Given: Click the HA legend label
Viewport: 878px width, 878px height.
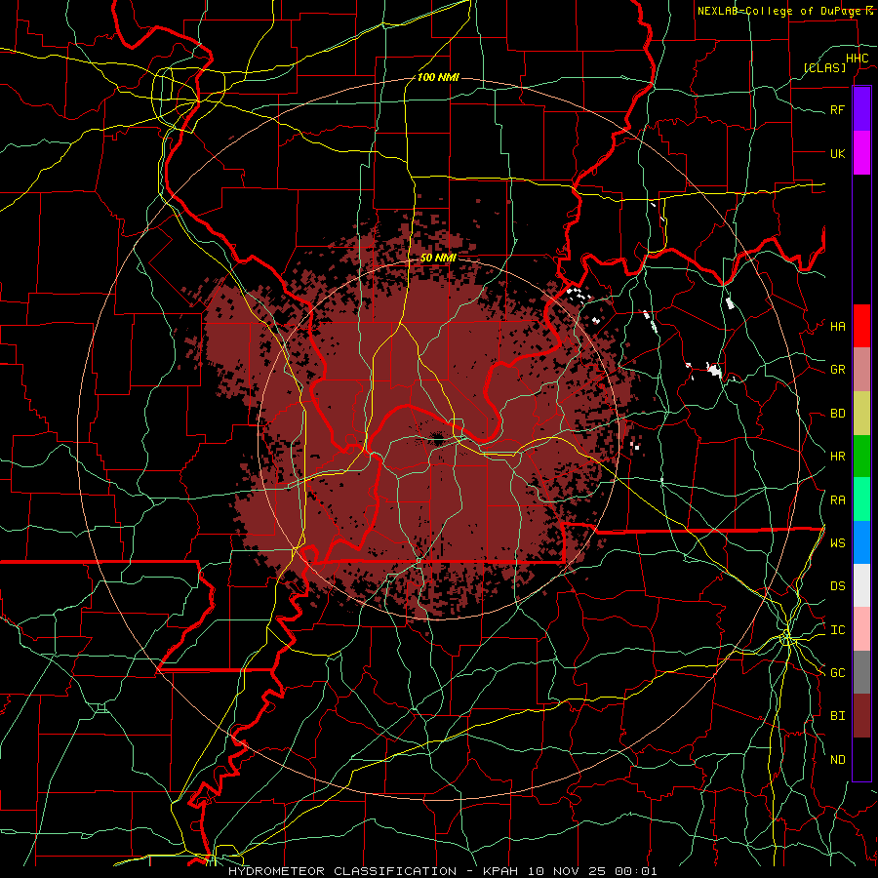Looking at the screenshot, I should point(838,326).
